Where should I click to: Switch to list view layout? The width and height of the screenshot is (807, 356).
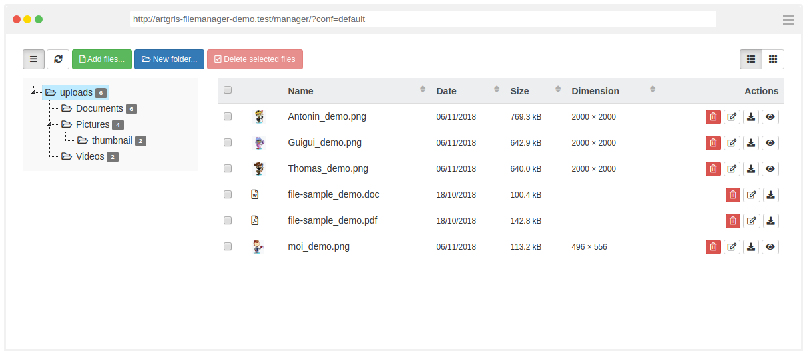coord(751,59)
